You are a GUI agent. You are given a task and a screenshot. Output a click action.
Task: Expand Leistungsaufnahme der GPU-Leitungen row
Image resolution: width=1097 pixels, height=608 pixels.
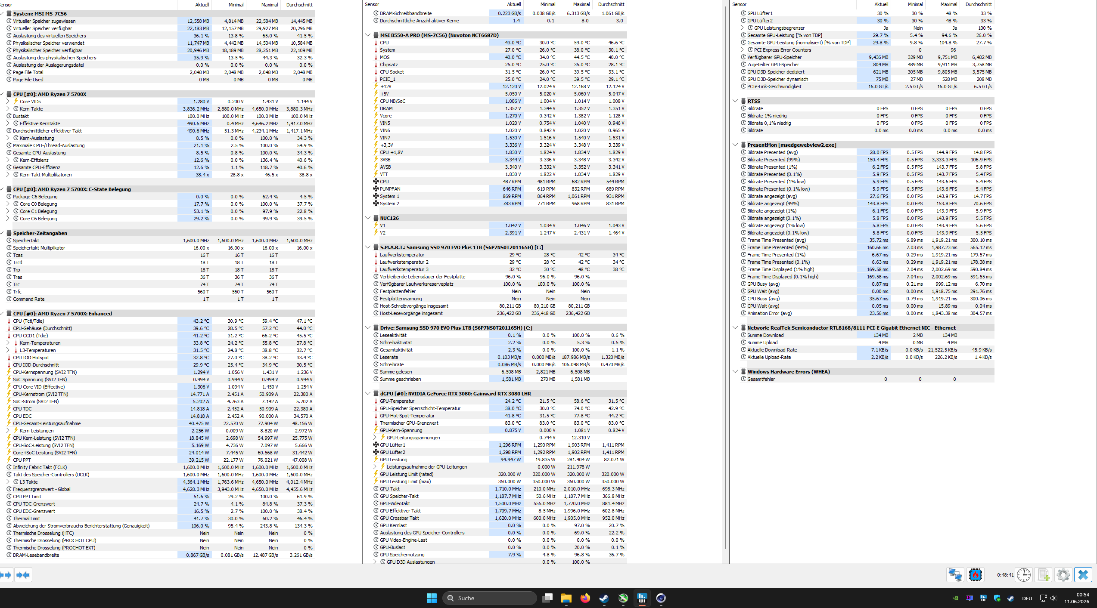click(x=375, y=467)
